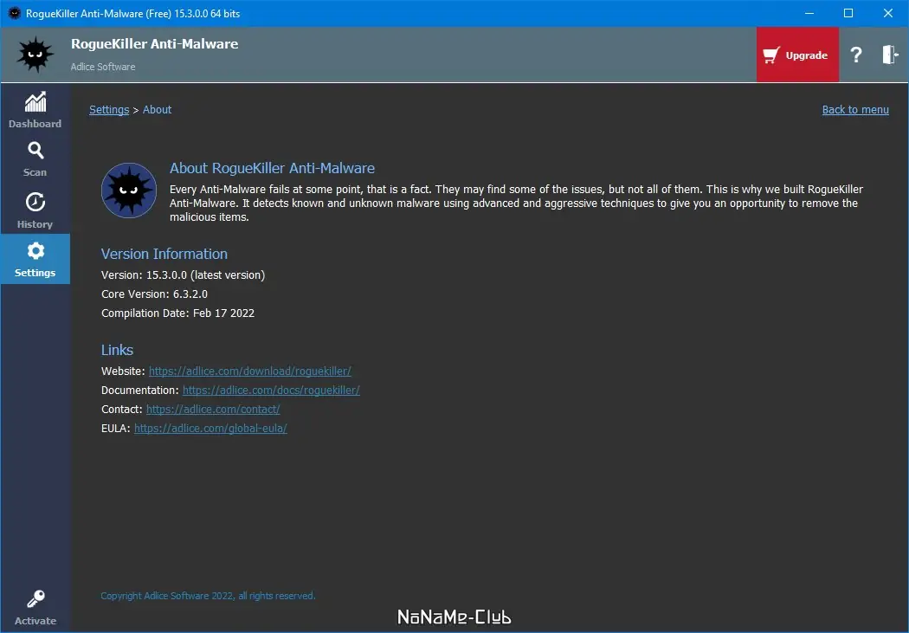Click the About breadcrumb item
This screenshot has width=909, height=633.
click(x=157, y=110)
